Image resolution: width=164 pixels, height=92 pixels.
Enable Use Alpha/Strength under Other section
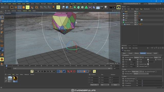coord(136,78)
